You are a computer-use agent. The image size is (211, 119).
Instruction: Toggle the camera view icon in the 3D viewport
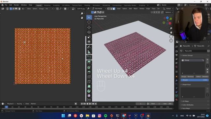tap(171, 37)
